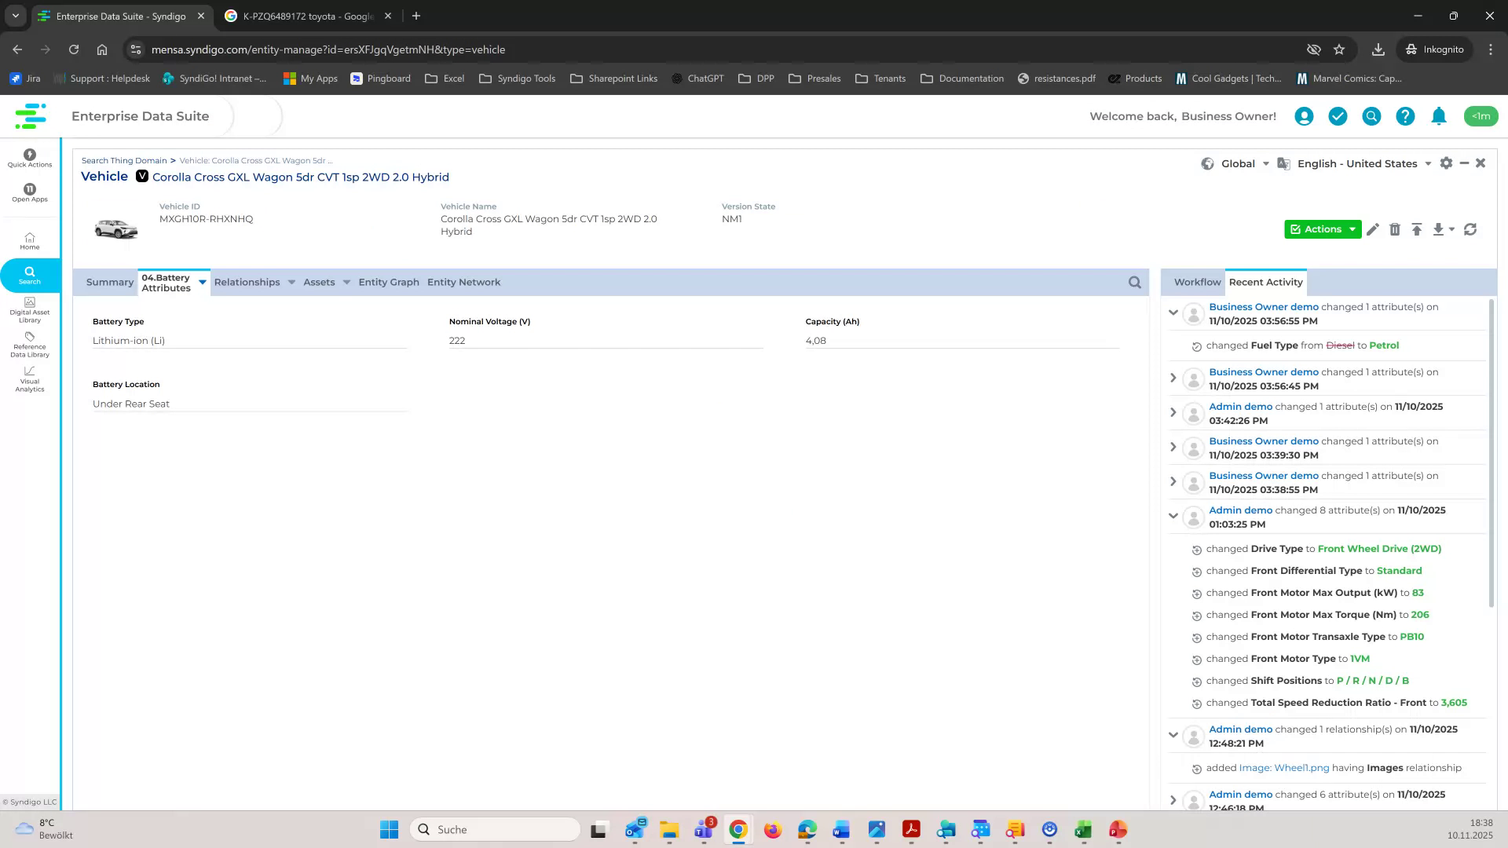Open the Actions dropdown arrow

pyautogui.click(x=1352, y=229)
